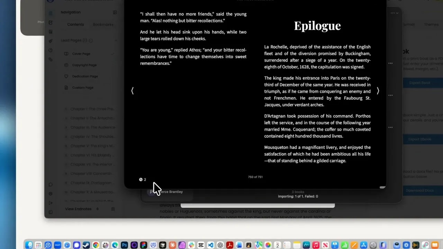Image resolution: width=443 pixels, height=249 pixels.
Task: Open Visual Studio Code from the Dock
Action: click(x=210, y=245)
